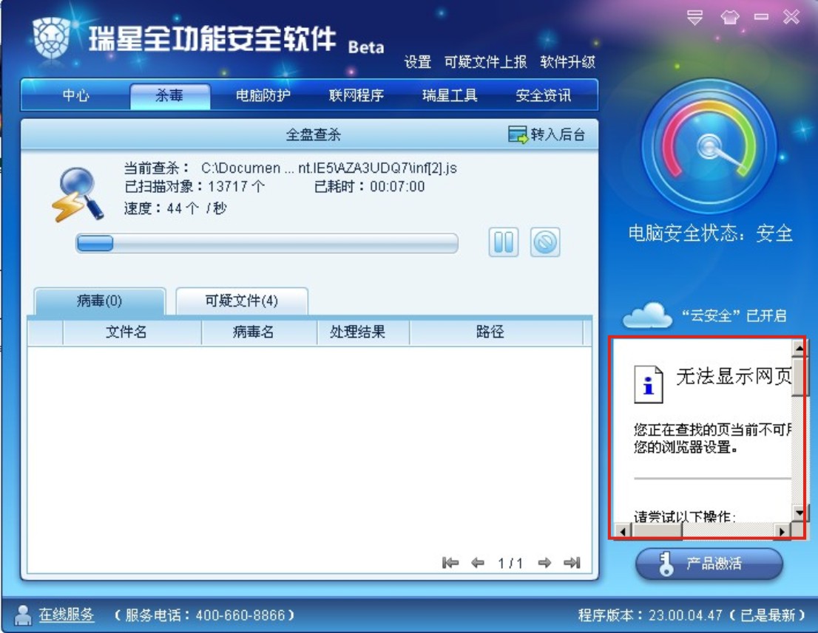The image size is (818, 633).
Task: Open 可疑文件上报 link
Action: click(x=485, y=62)
